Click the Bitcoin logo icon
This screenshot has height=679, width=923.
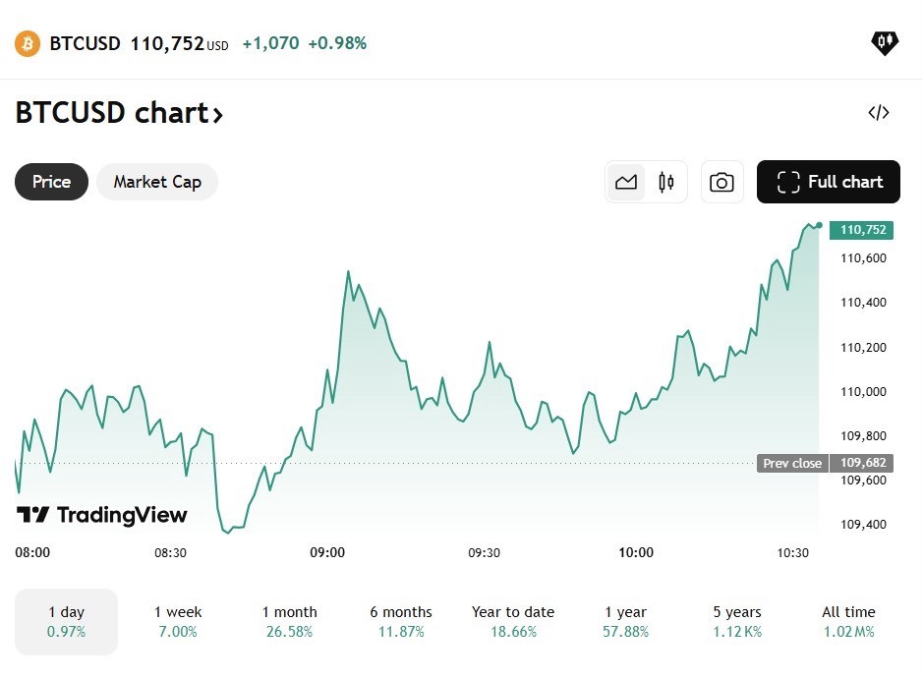coord(28,43)
